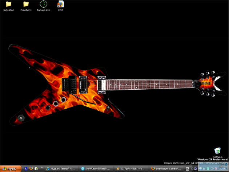The height and width of the screenshot is (172, 229).
Task: Click the red shield tray icon
Action: [x=216, y=168]
